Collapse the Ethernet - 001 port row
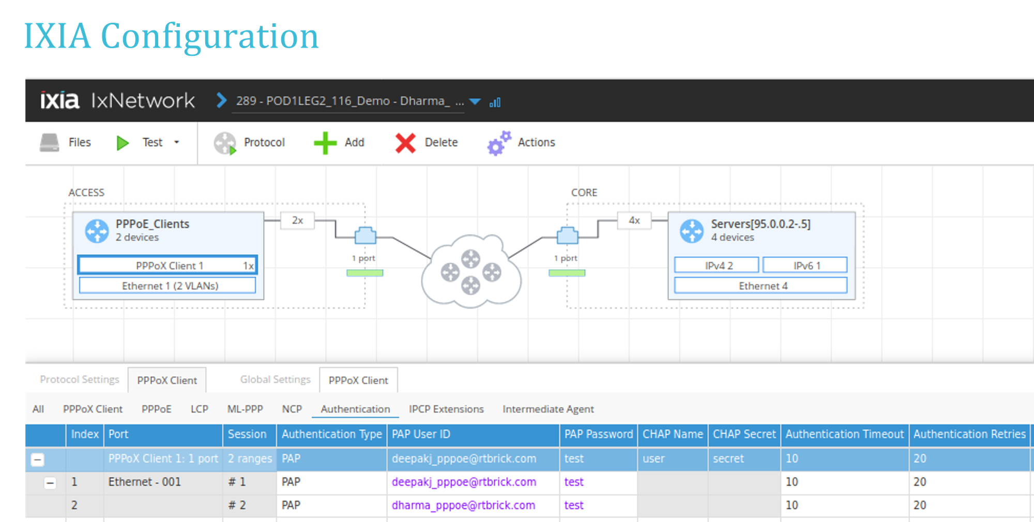Image resolution: width=1034 pixels, height=522 pixels. [50, 483]
